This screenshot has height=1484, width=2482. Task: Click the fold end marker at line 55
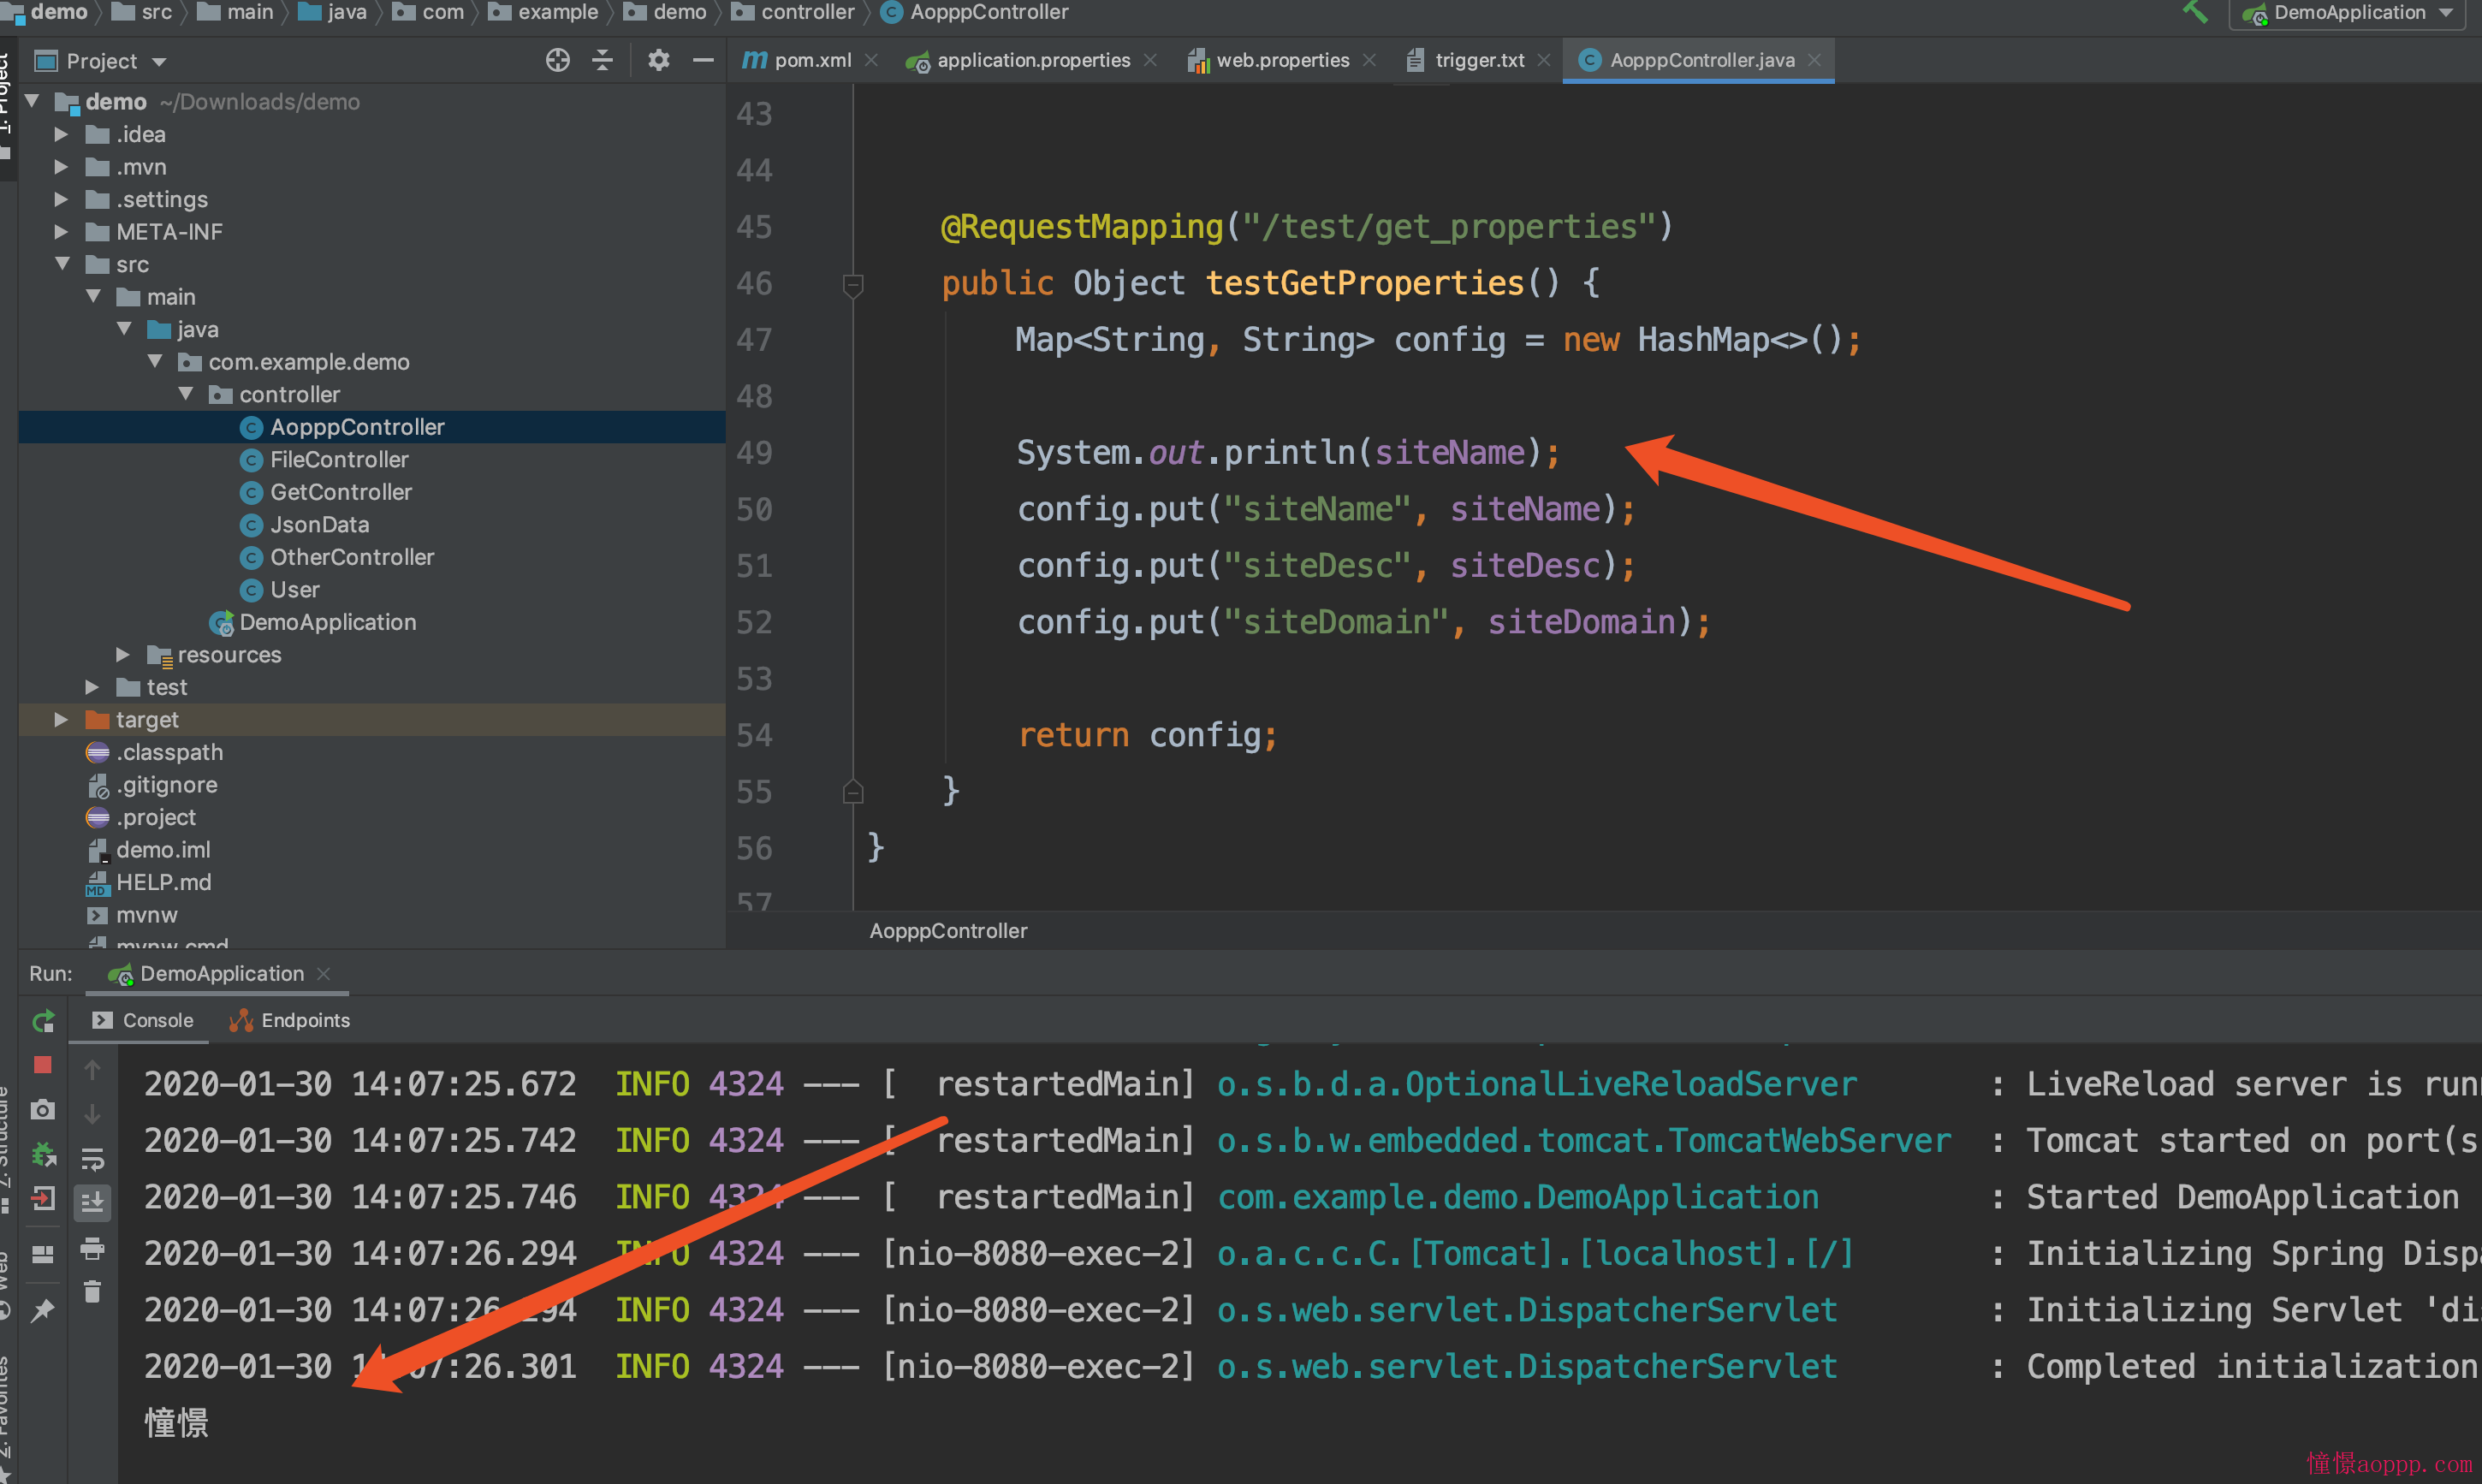click(853, 792)
